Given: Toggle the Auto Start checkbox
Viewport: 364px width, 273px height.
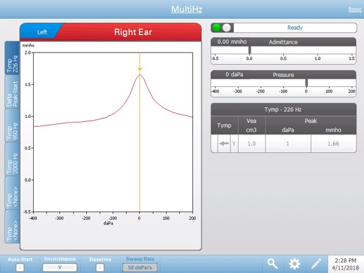Looking at the screenshot, I should pos(20,268).
